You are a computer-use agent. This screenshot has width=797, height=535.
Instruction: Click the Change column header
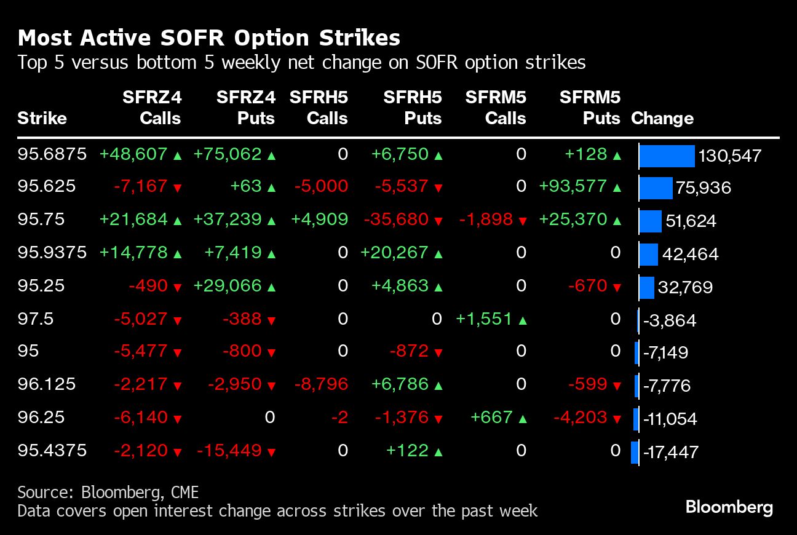662,118
